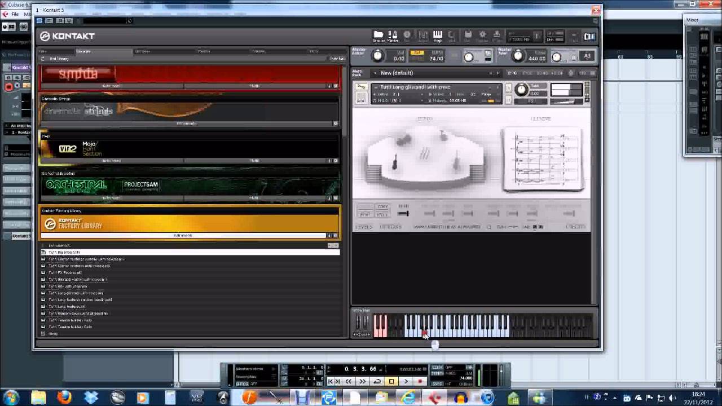This screenshot has width=722, height=406.
Task: Go to next multi preset arrow
Action: [498, 73]
